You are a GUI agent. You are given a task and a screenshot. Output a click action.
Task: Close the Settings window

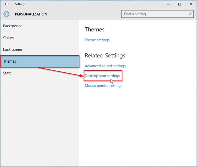(x=191, y=4)
